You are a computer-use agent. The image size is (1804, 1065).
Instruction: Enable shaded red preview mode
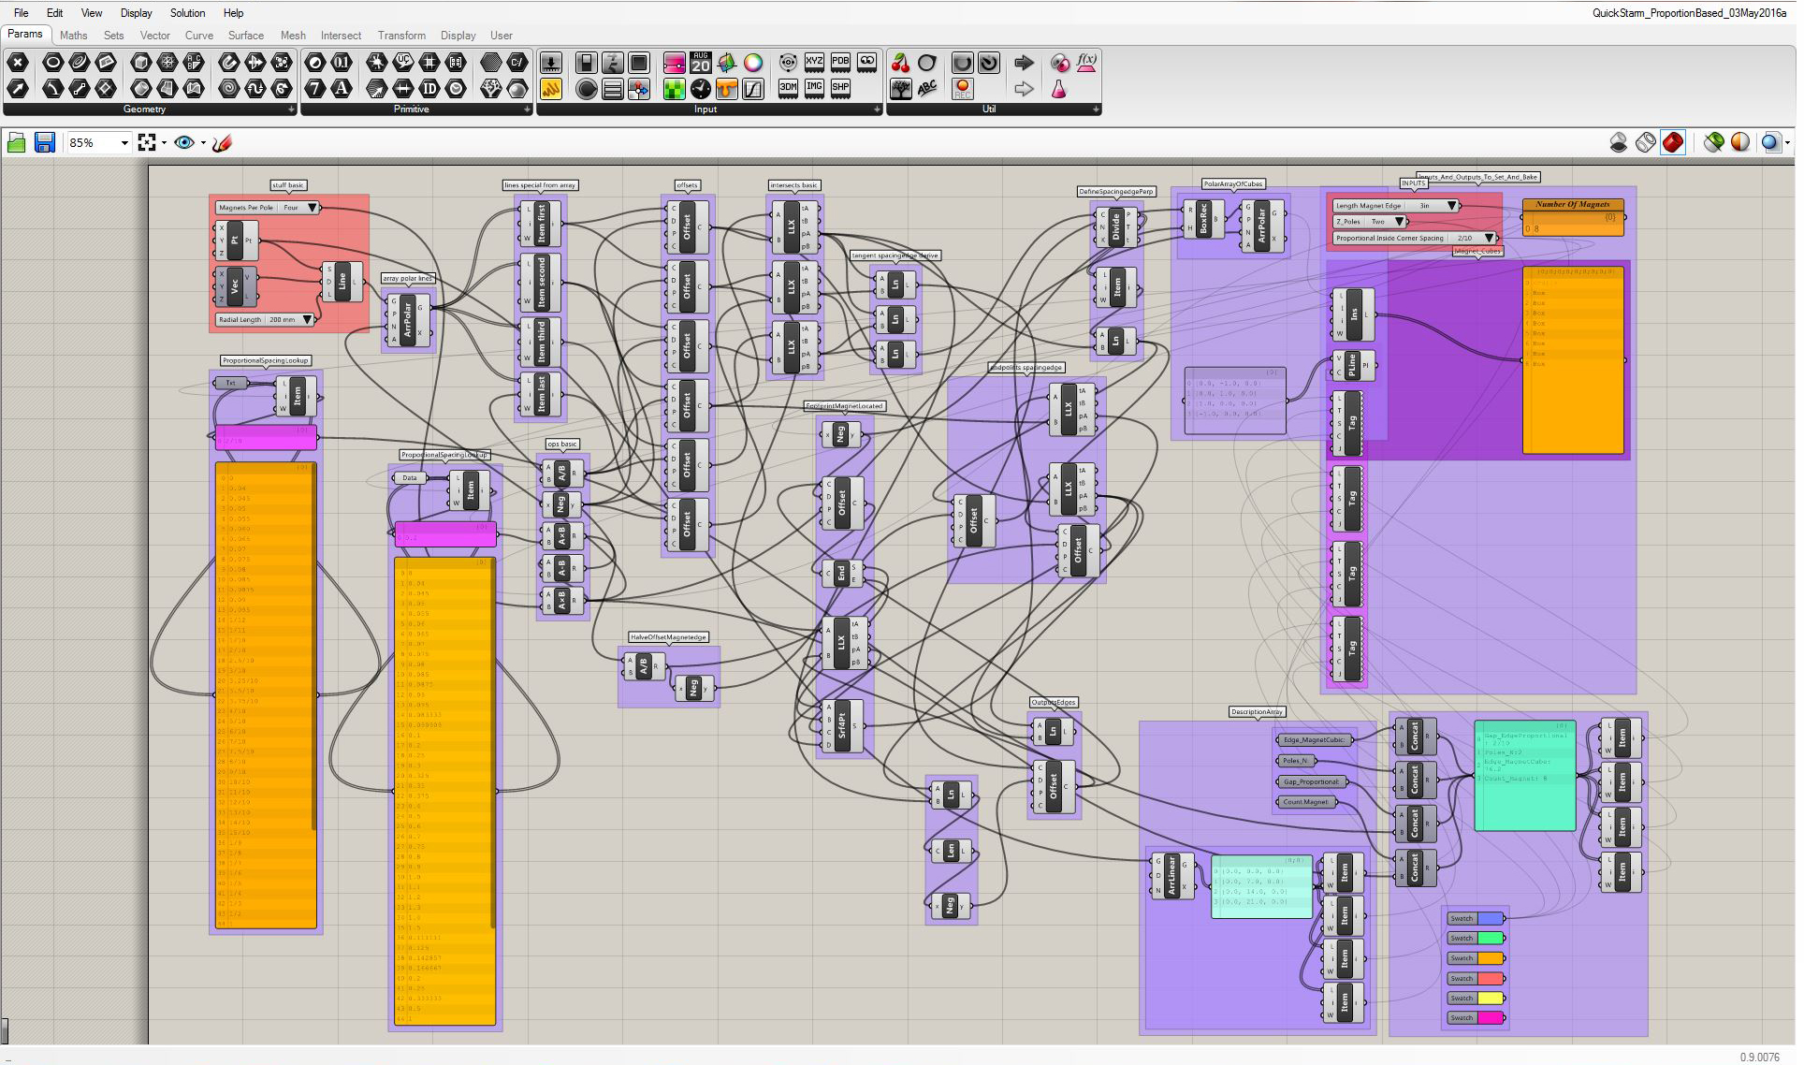1673,142
